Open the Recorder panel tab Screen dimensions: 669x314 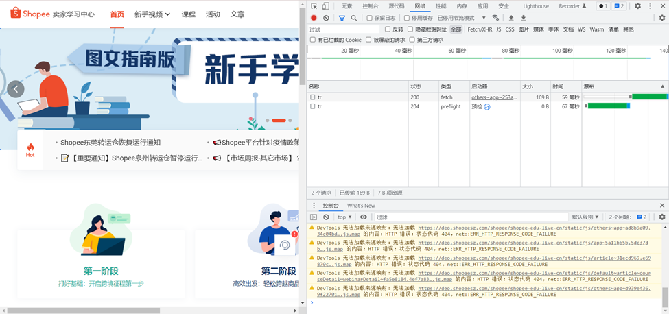pos(572,6)
